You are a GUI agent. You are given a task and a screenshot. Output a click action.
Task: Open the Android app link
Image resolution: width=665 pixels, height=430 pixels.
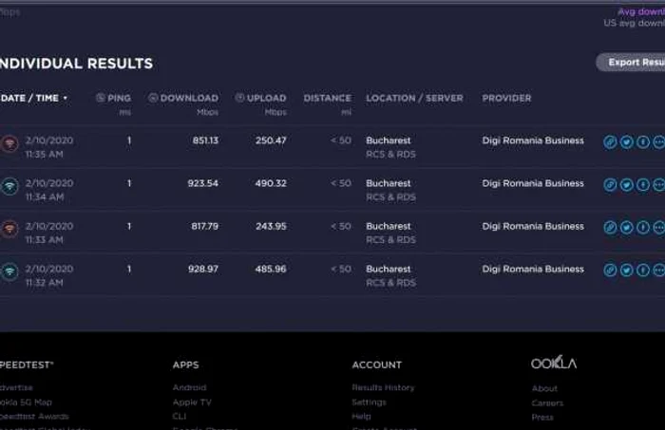pyautogui.click(x=190, y=387)
